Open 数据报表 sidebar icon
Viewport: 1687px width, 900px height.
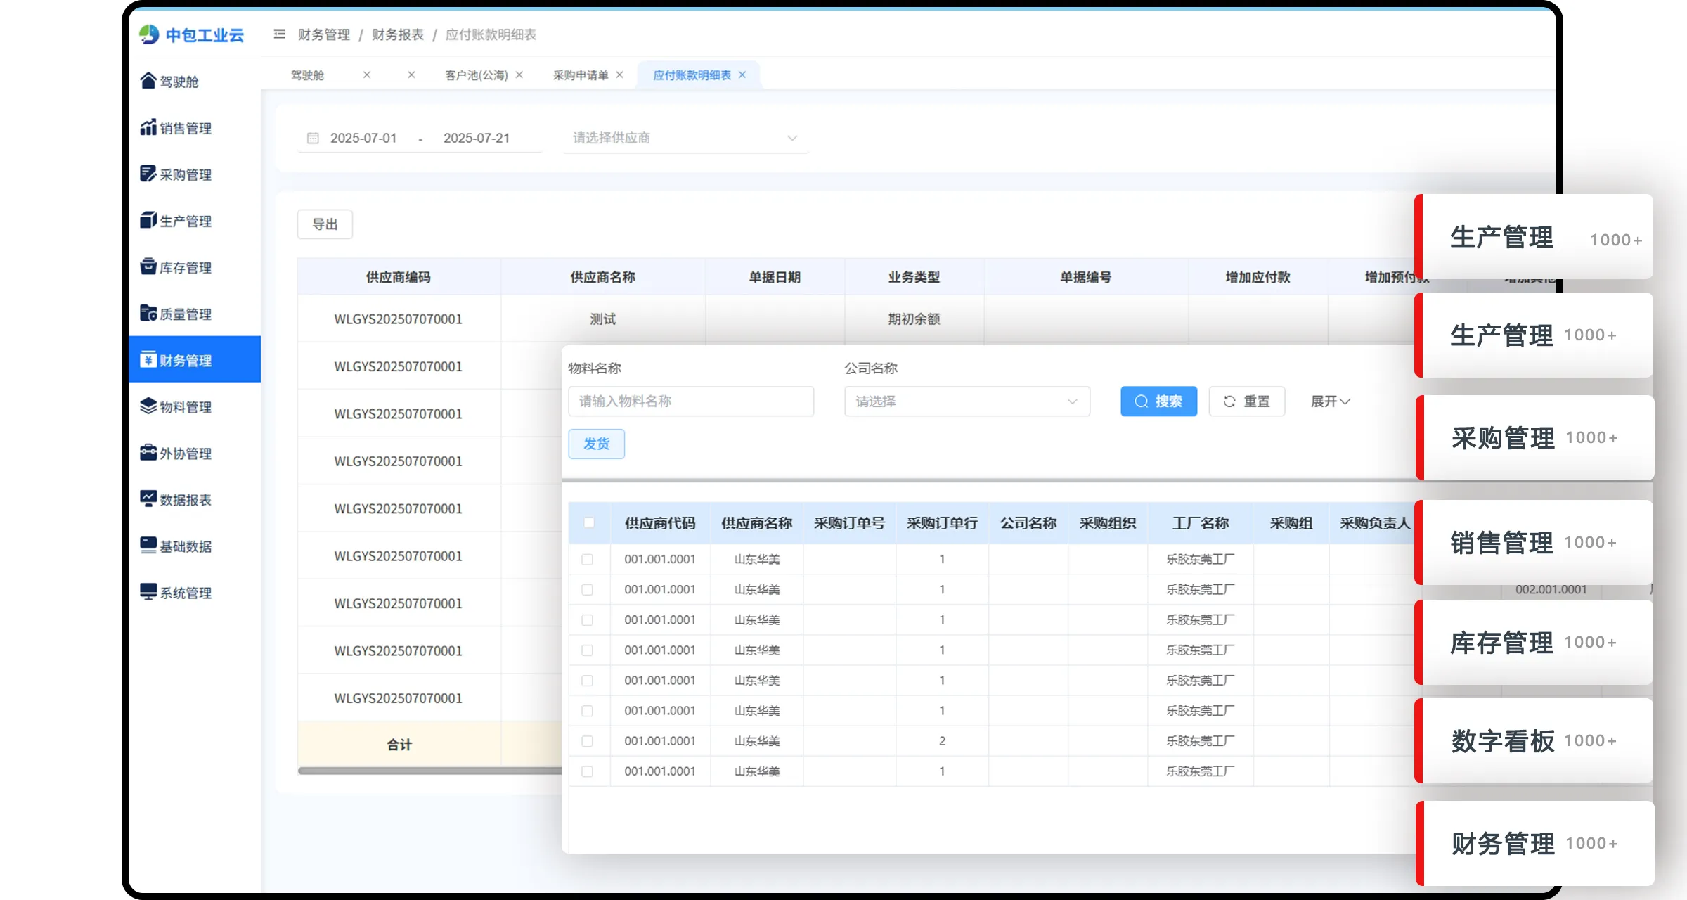(x=148, y=499)
